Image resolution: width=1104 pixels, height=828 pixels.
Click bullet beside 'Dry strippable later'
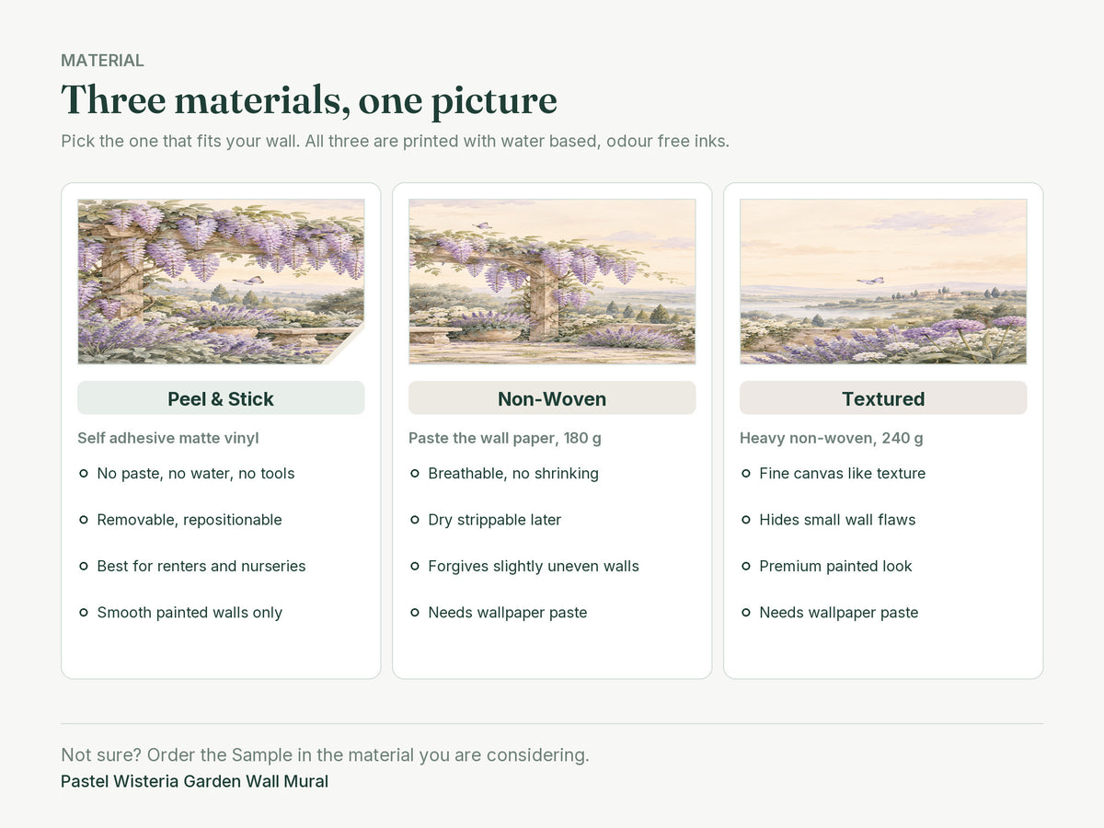pyautogui.click(x=415, y=520)
